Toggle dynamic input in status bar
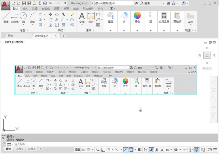Screen dimensions: 219x154 (98, 150)
